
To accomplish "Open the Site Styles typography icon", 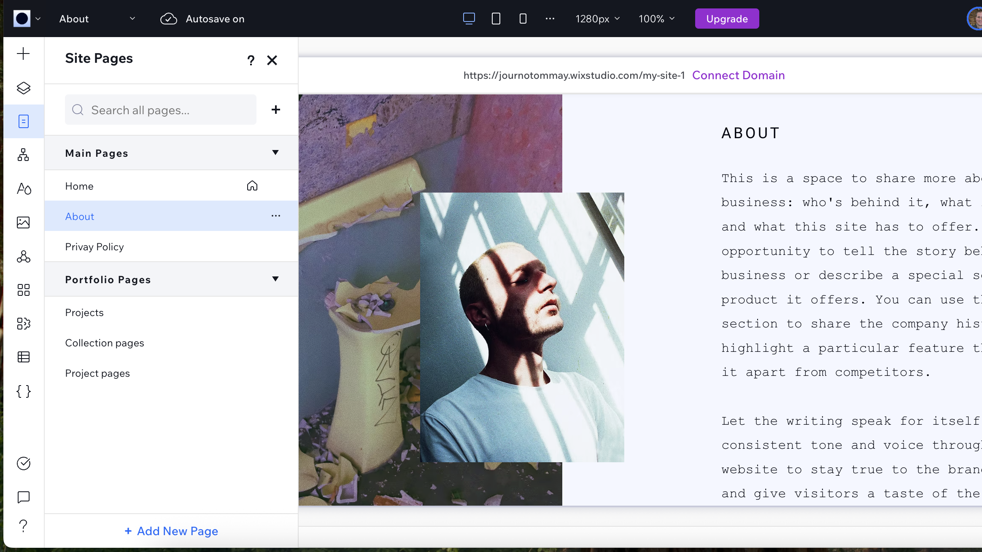I will pos(24,188).
